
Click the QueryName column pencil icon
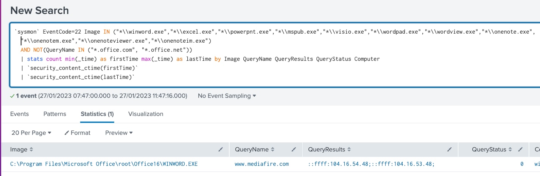(x=294, y=150)
